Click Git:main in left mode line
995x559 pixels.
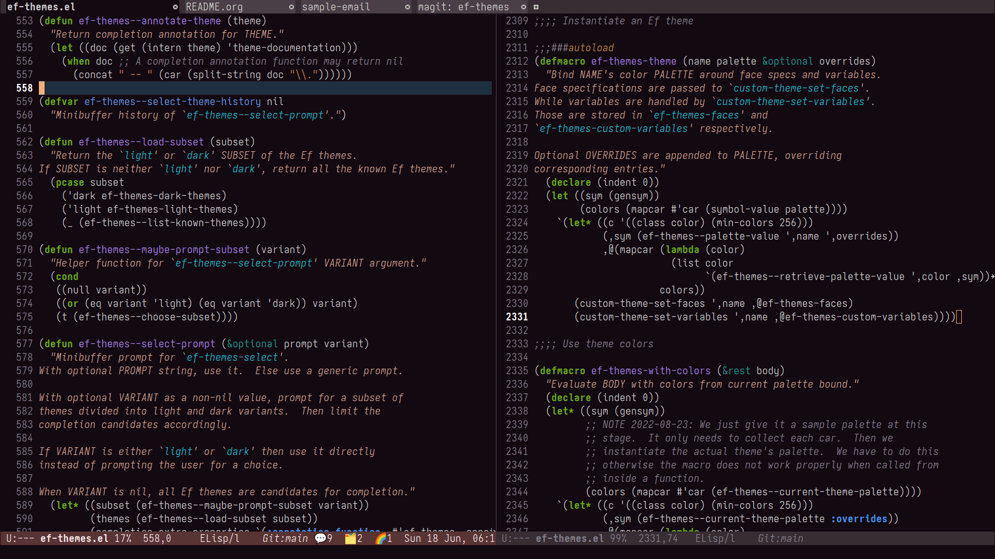285,538
